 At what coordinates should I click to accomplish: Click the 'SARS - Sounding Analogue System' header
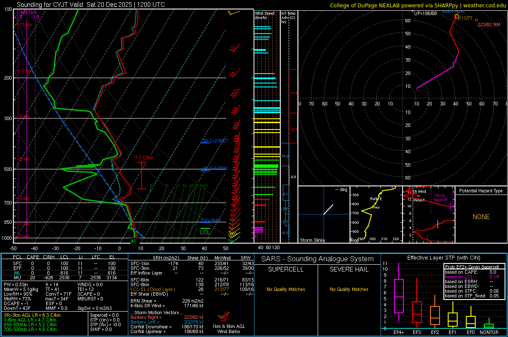point(318,259)
